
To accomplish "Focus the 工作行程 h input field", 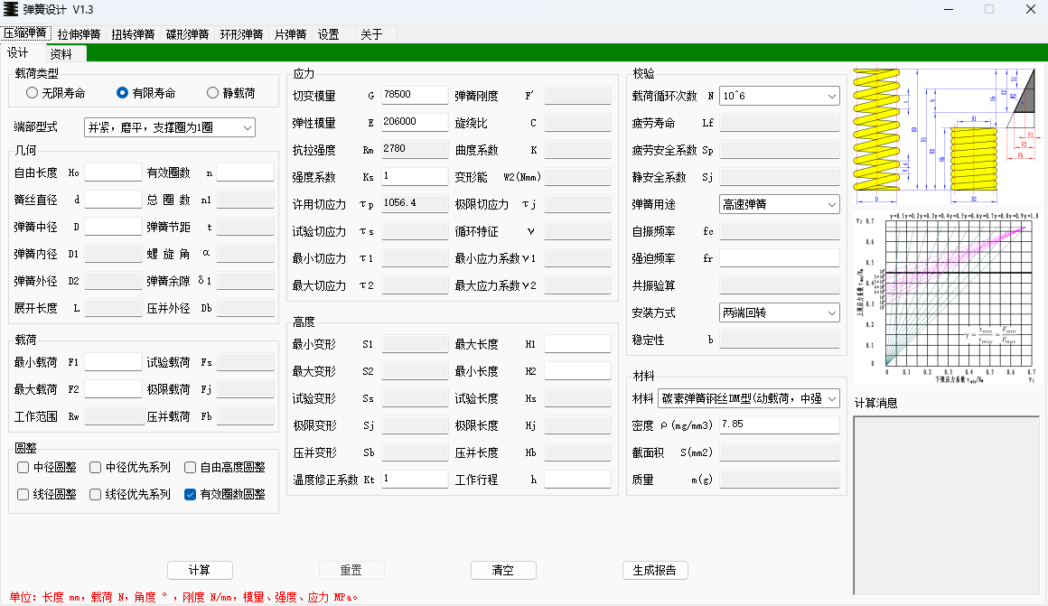I will pyautogui.click(x=577, y=479).
